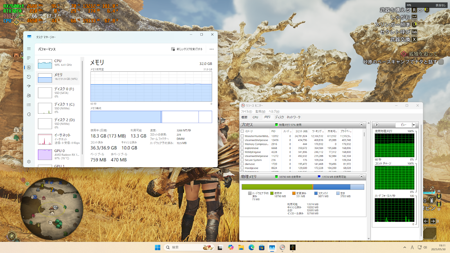Switch to Resource Monitor taskbar icon
The width and height of the screenshot is (450, 253).
pyautogui.click(x=282, y=247)
